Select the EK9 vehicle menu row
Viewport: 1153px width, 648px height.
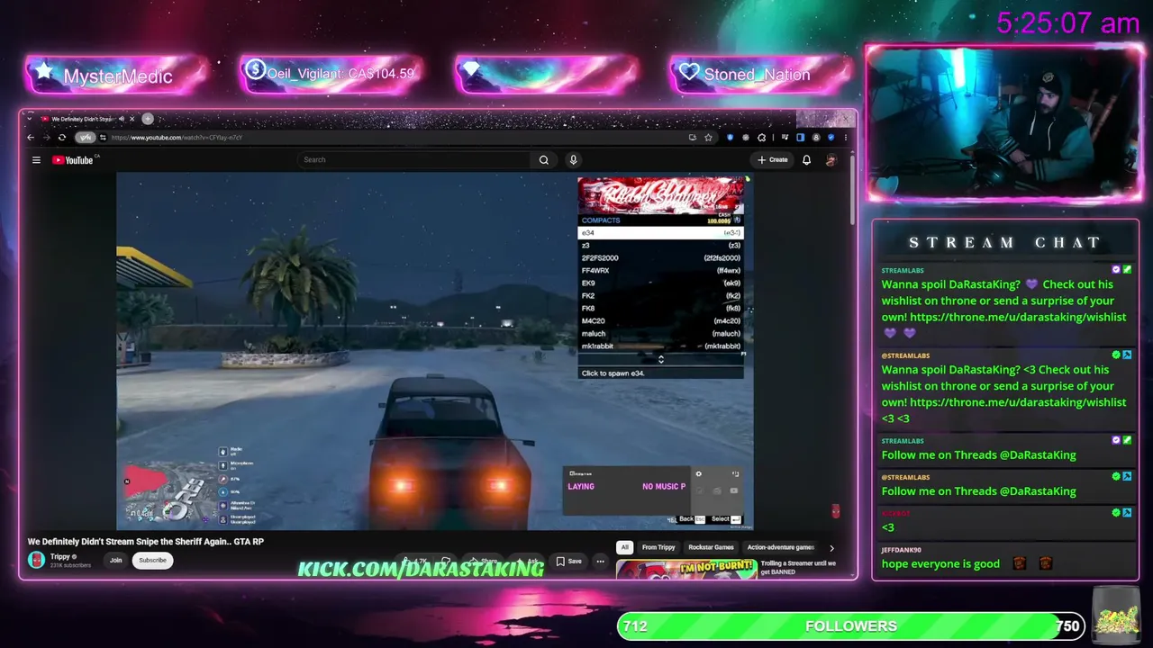(660, 283)
